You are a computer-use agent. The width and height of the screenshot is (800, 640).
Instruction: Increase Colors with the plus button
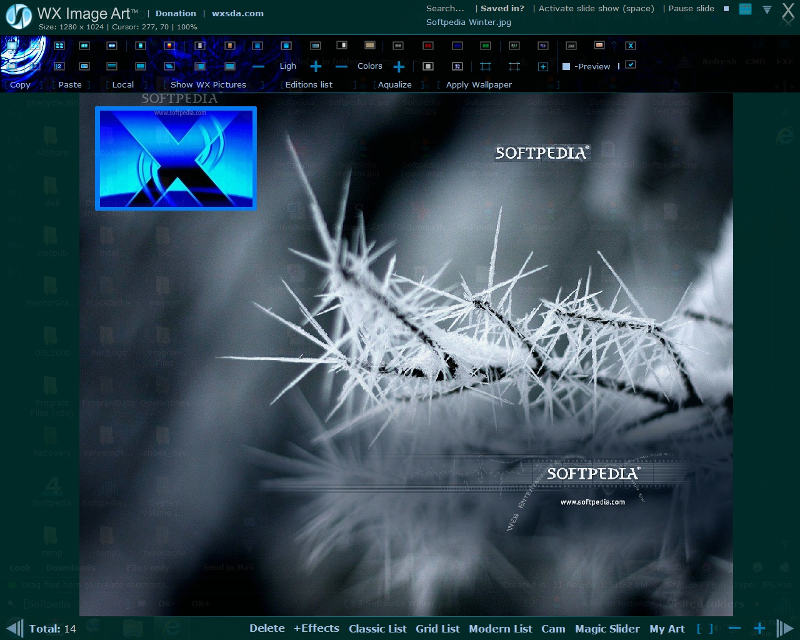[399, 66]
